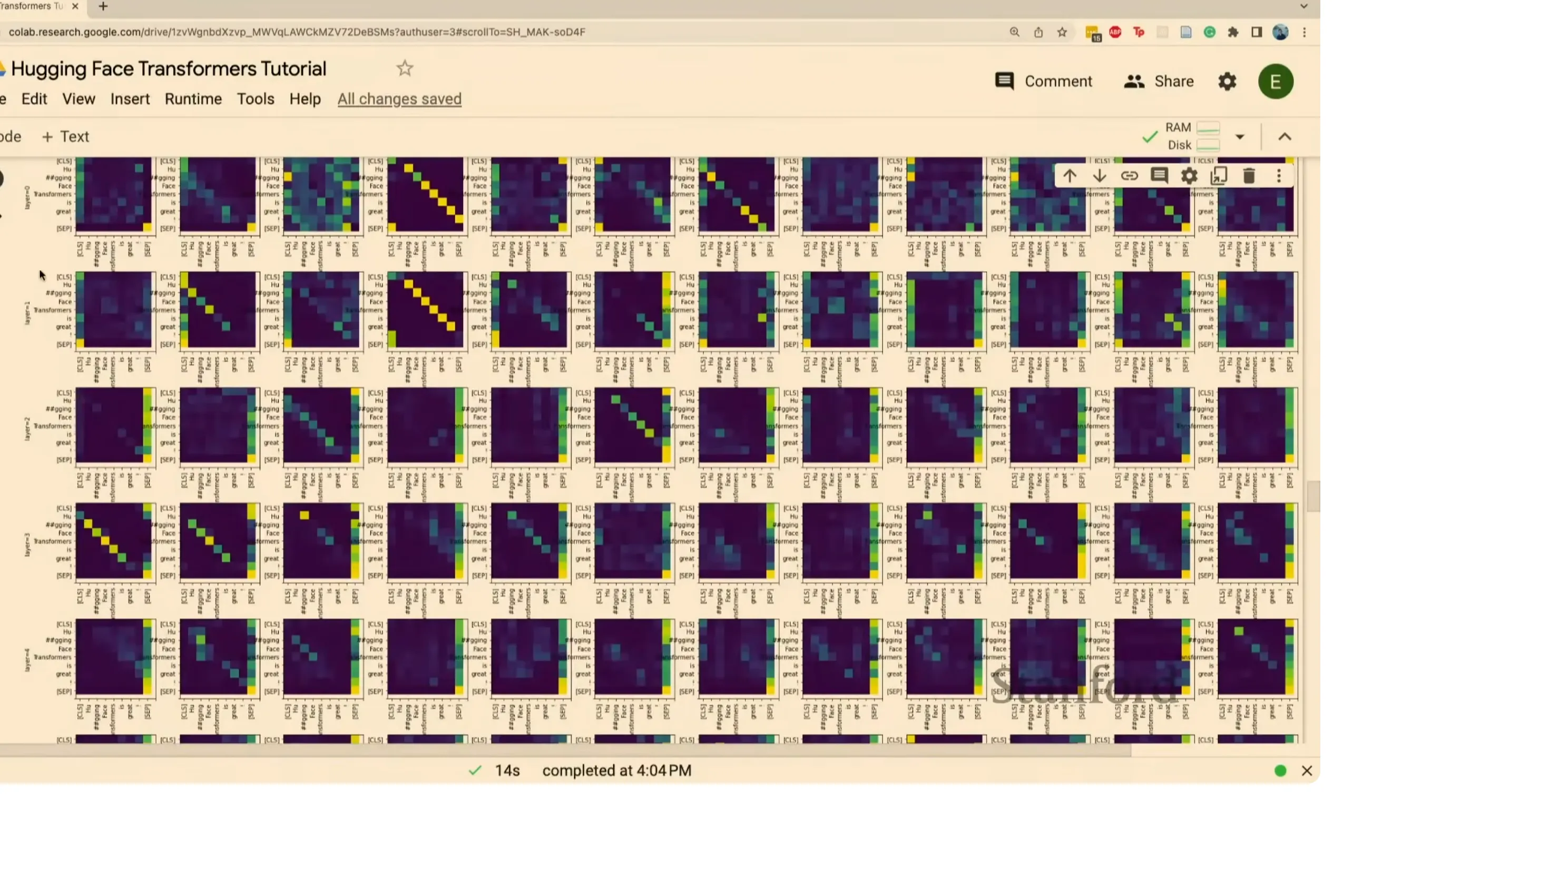Open the red Tp extension icon

pos(1139,32)
